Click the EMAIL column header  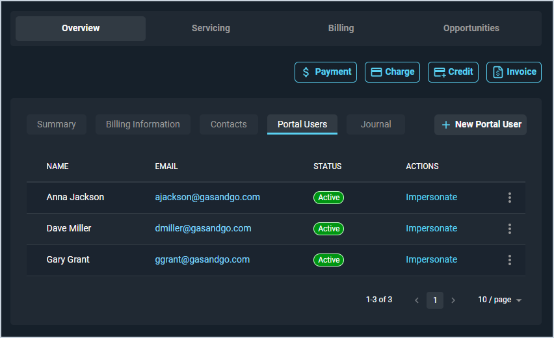166,166
